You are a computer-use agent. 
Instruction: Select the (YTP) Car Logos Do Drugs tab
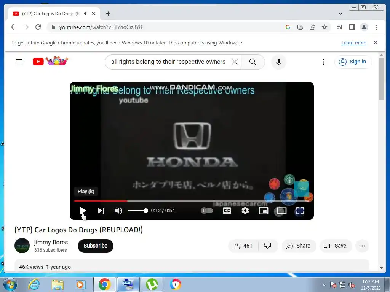click(x=54, y=14)
